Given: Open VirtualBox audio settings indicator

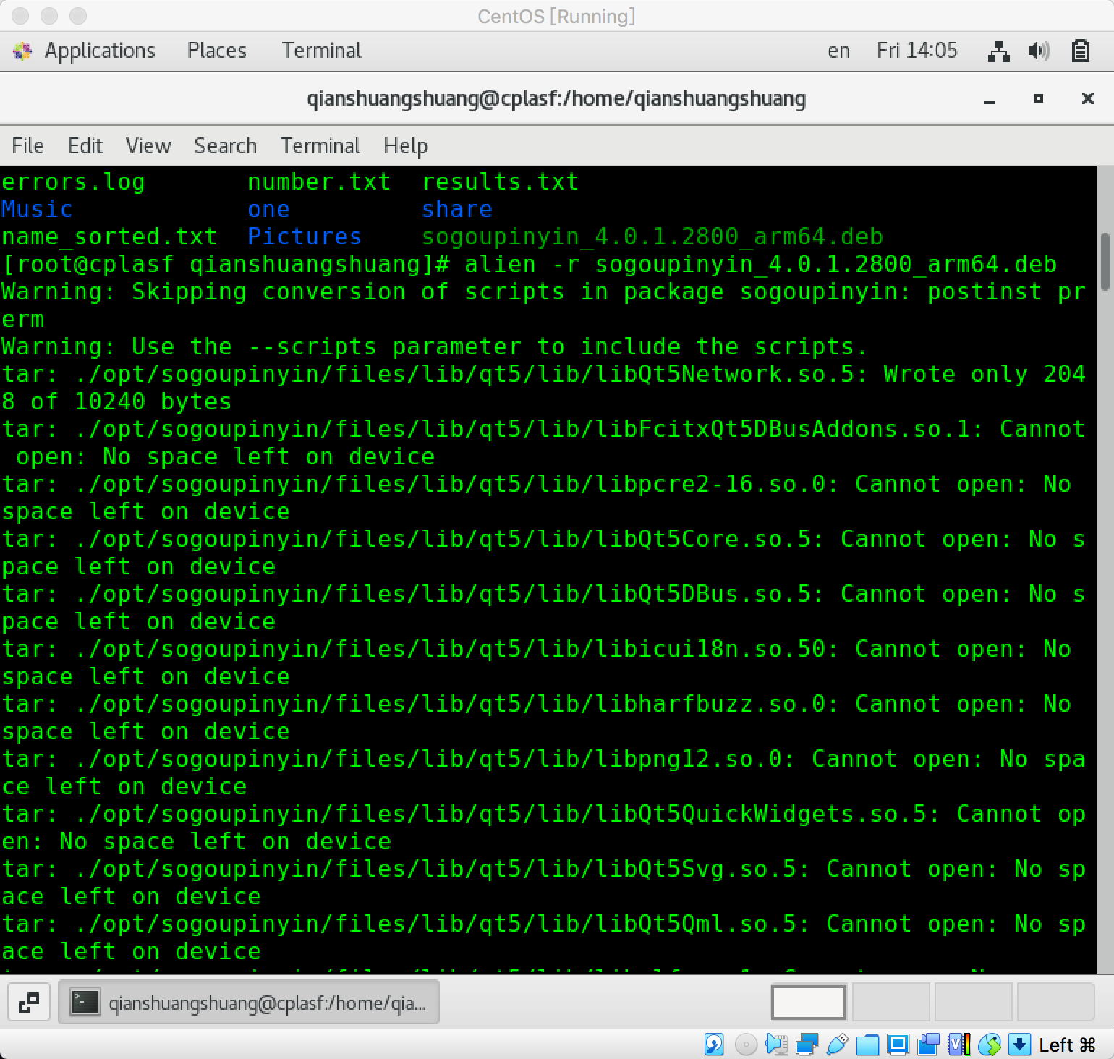Looking at the screenshot, I should (776, 1045).
